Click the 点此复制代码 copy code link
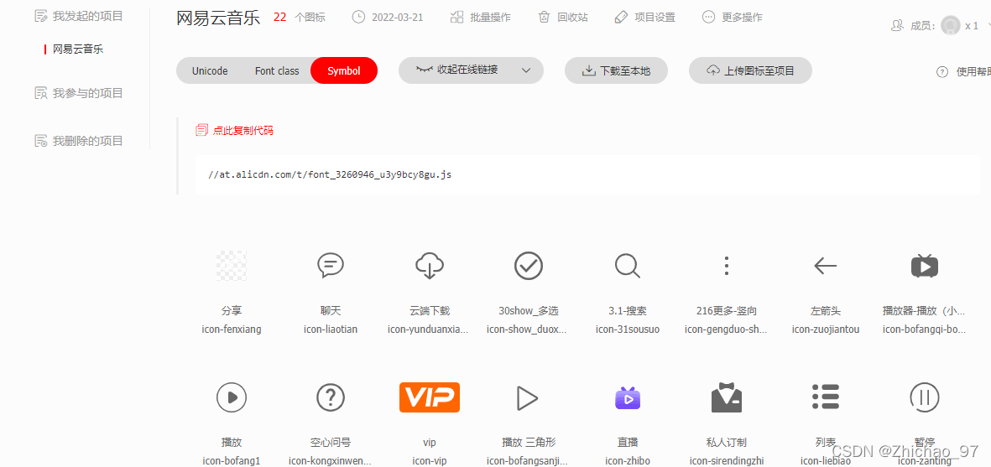 pyautogui.click(x=234, y=131)
